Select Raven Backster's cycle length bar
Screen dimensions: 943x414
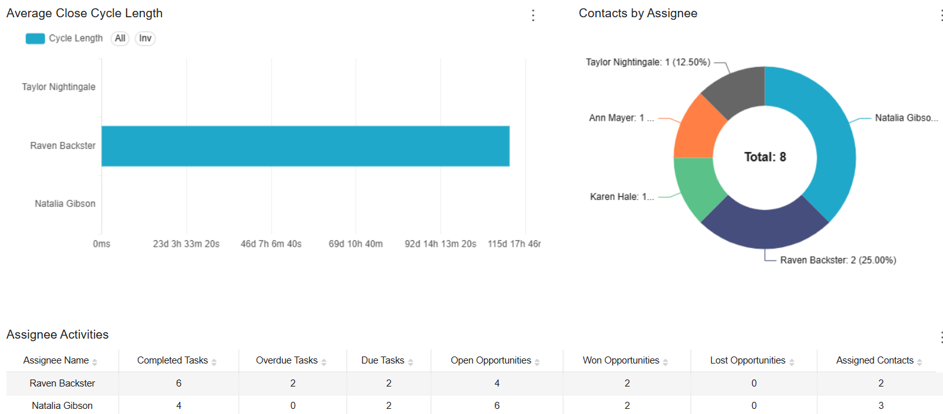pos(305,146)
